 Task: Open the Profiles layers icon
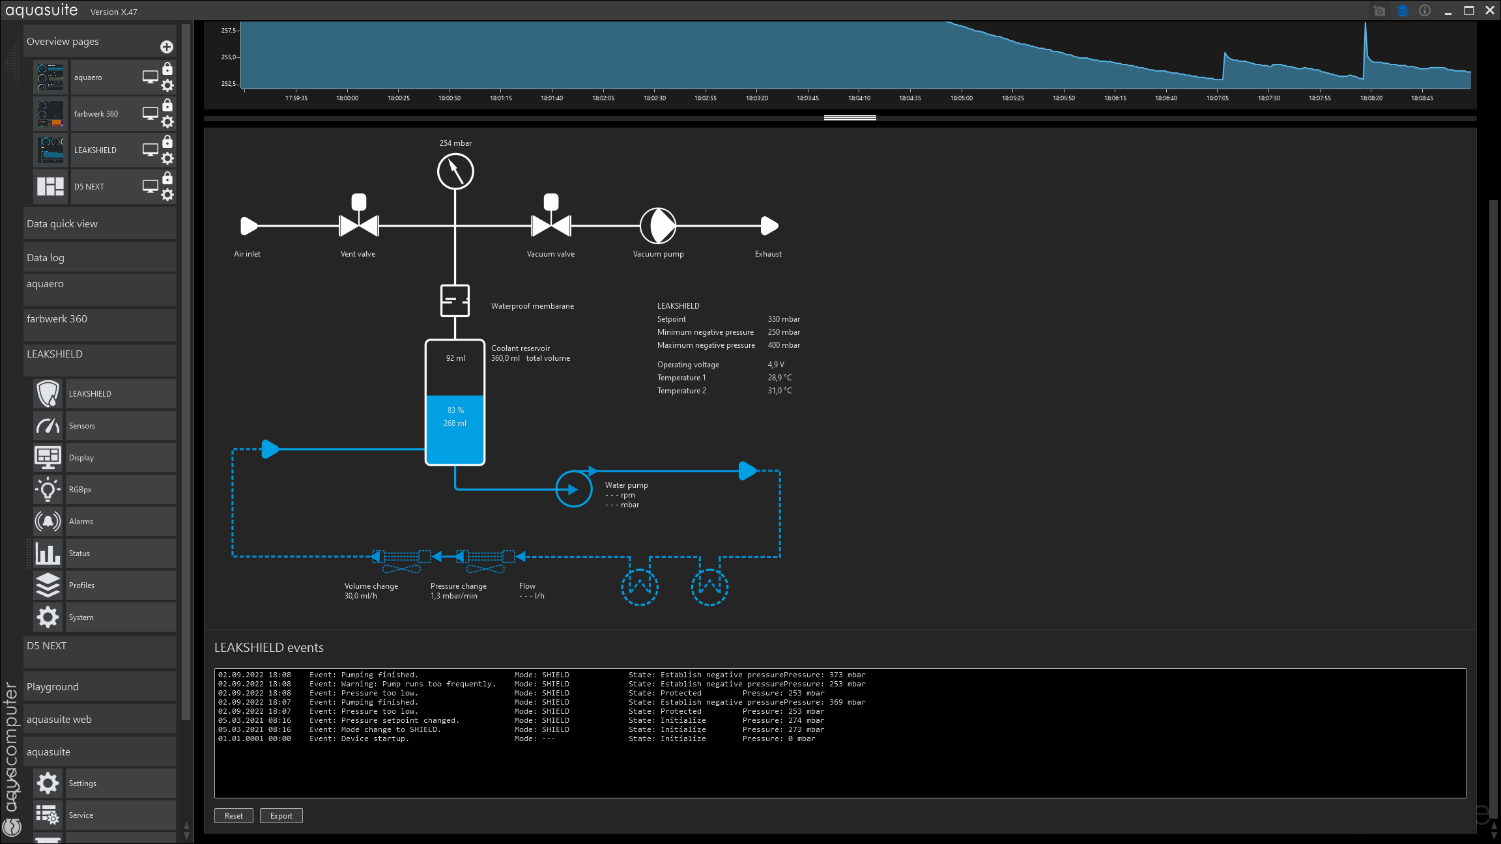coord(48,585)
